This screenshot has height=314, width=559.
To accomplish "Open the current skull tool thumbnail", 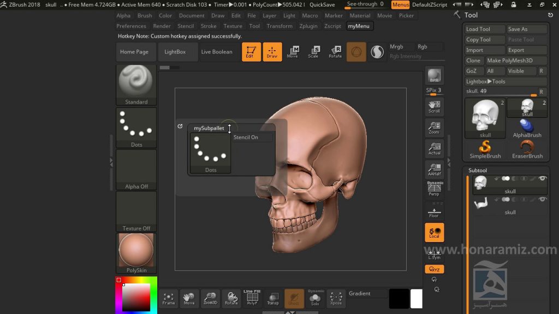I will click(x=485, y=118).
